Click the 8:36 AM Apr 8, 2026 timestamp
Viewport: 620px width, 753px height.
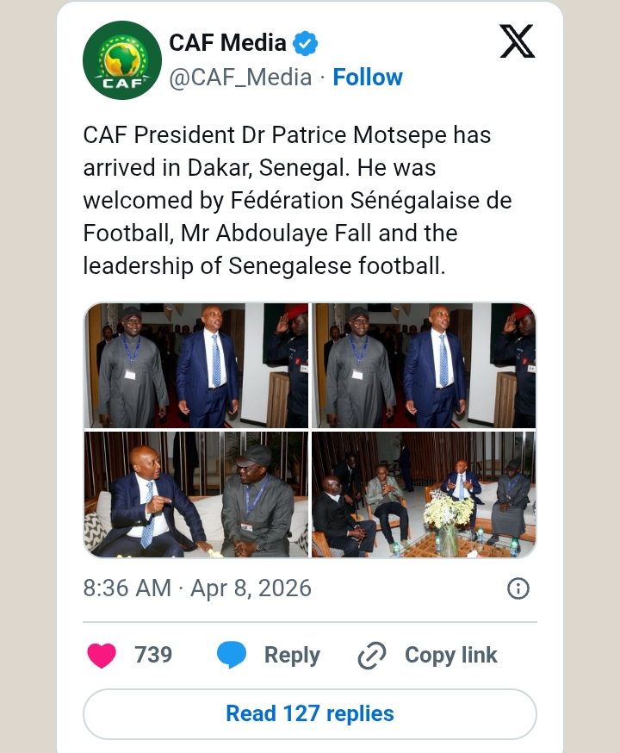(197, 588)
